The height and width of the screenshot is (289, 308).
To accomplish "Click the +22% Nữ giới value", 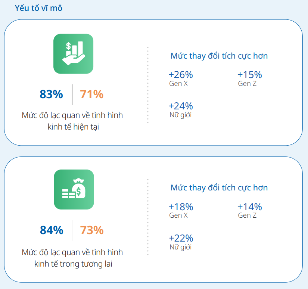I will pyautogui.click(x=181, y=238).
